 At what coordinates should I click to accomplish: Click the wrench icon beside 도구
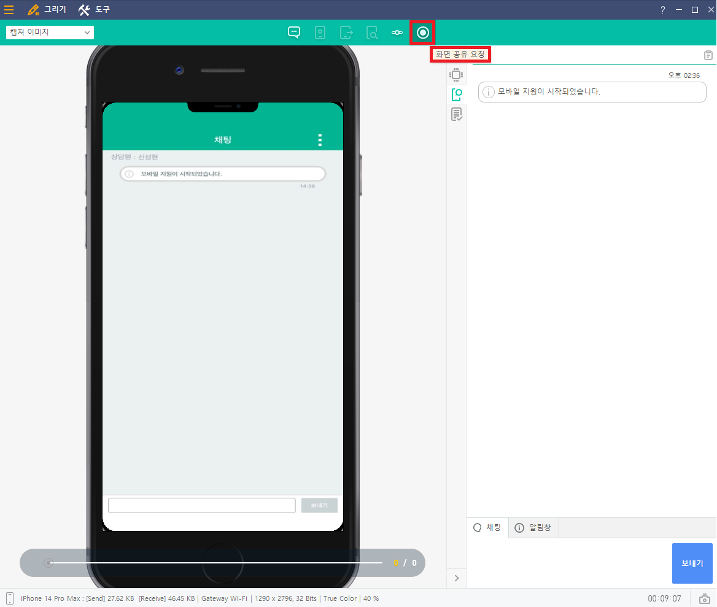(x=84, y=10)
